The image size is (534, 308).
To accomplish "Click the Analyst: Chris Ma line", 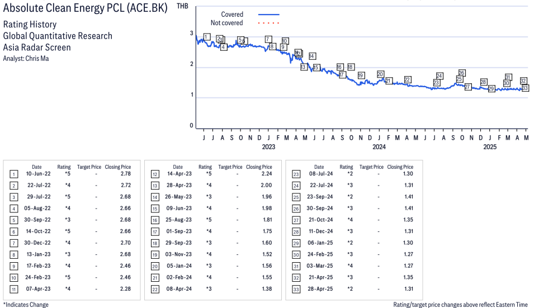I will pos(26,59).
